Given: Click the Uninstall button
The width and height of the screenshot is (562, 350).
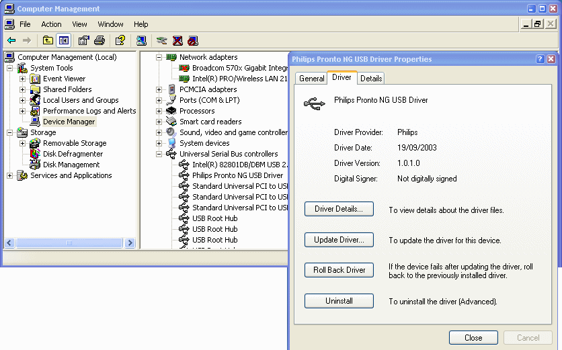Looking at the screenshot, I should [x=339, y=301].
